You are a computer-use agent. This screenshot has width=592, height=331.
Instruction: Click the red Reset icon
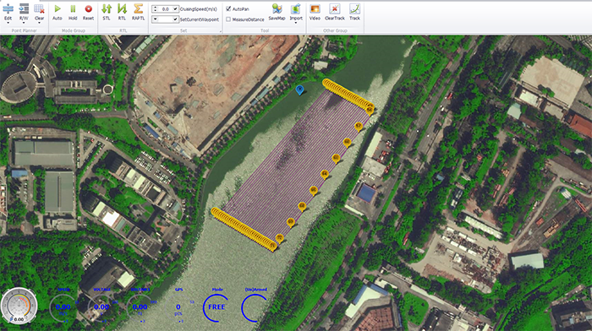point(88,8)
